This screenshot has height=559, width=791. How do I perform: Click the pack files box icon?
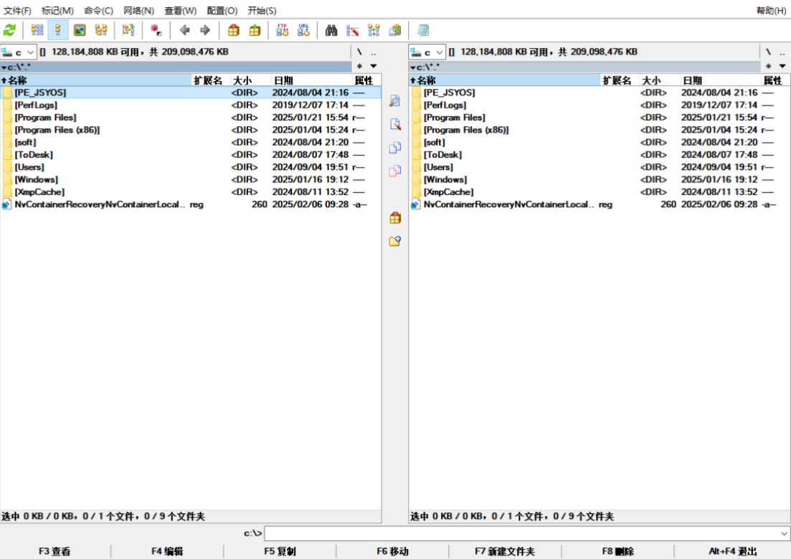(234, 30)
